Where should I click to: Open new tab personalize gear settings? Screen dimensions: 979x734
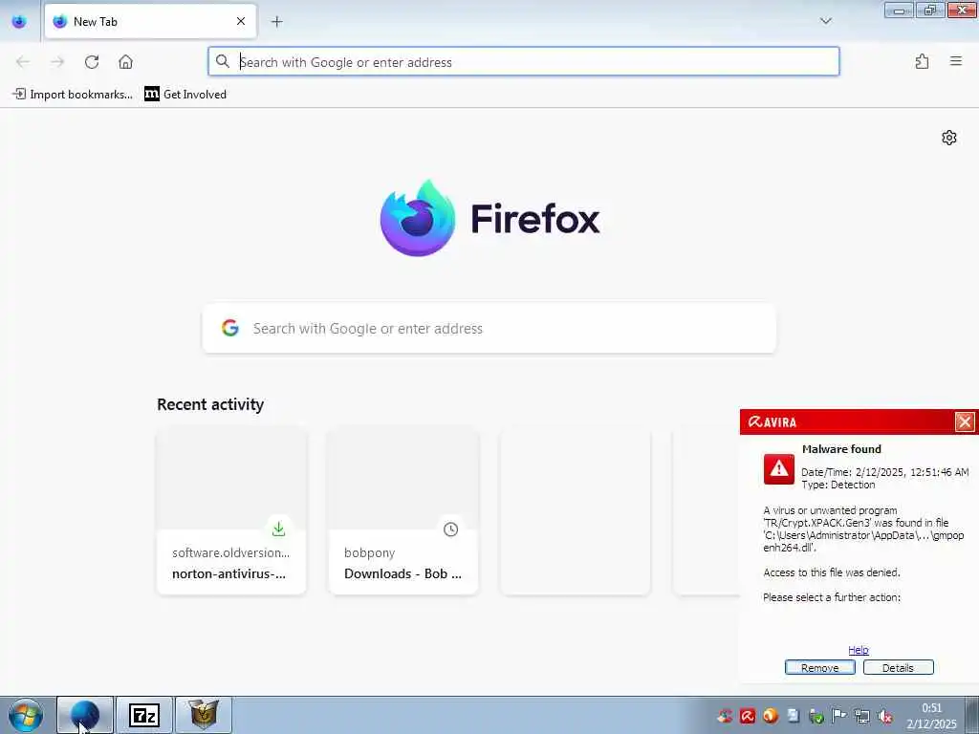tap(949, 138)
